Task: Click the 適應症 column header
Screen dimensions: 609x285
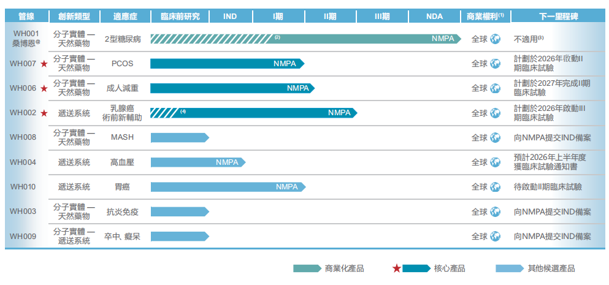Action: click(125, 17)
